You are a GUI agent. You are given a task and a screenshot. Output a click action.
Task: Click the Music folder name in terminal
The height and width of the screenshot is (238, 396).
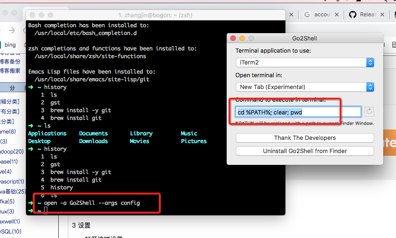click(x=189, y=134)
